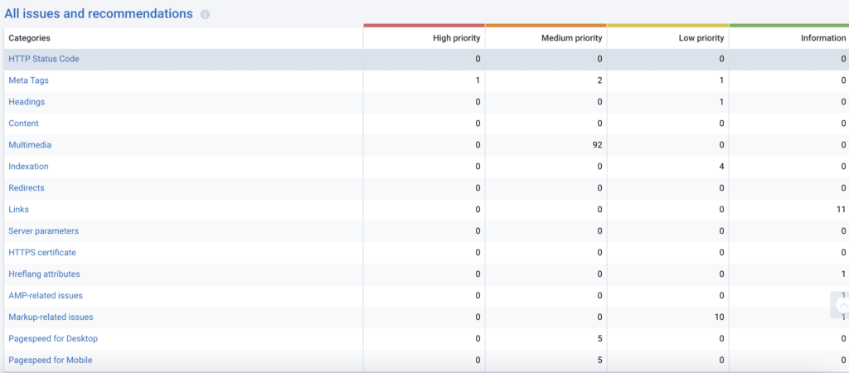Open the Links category

[19, 209]
